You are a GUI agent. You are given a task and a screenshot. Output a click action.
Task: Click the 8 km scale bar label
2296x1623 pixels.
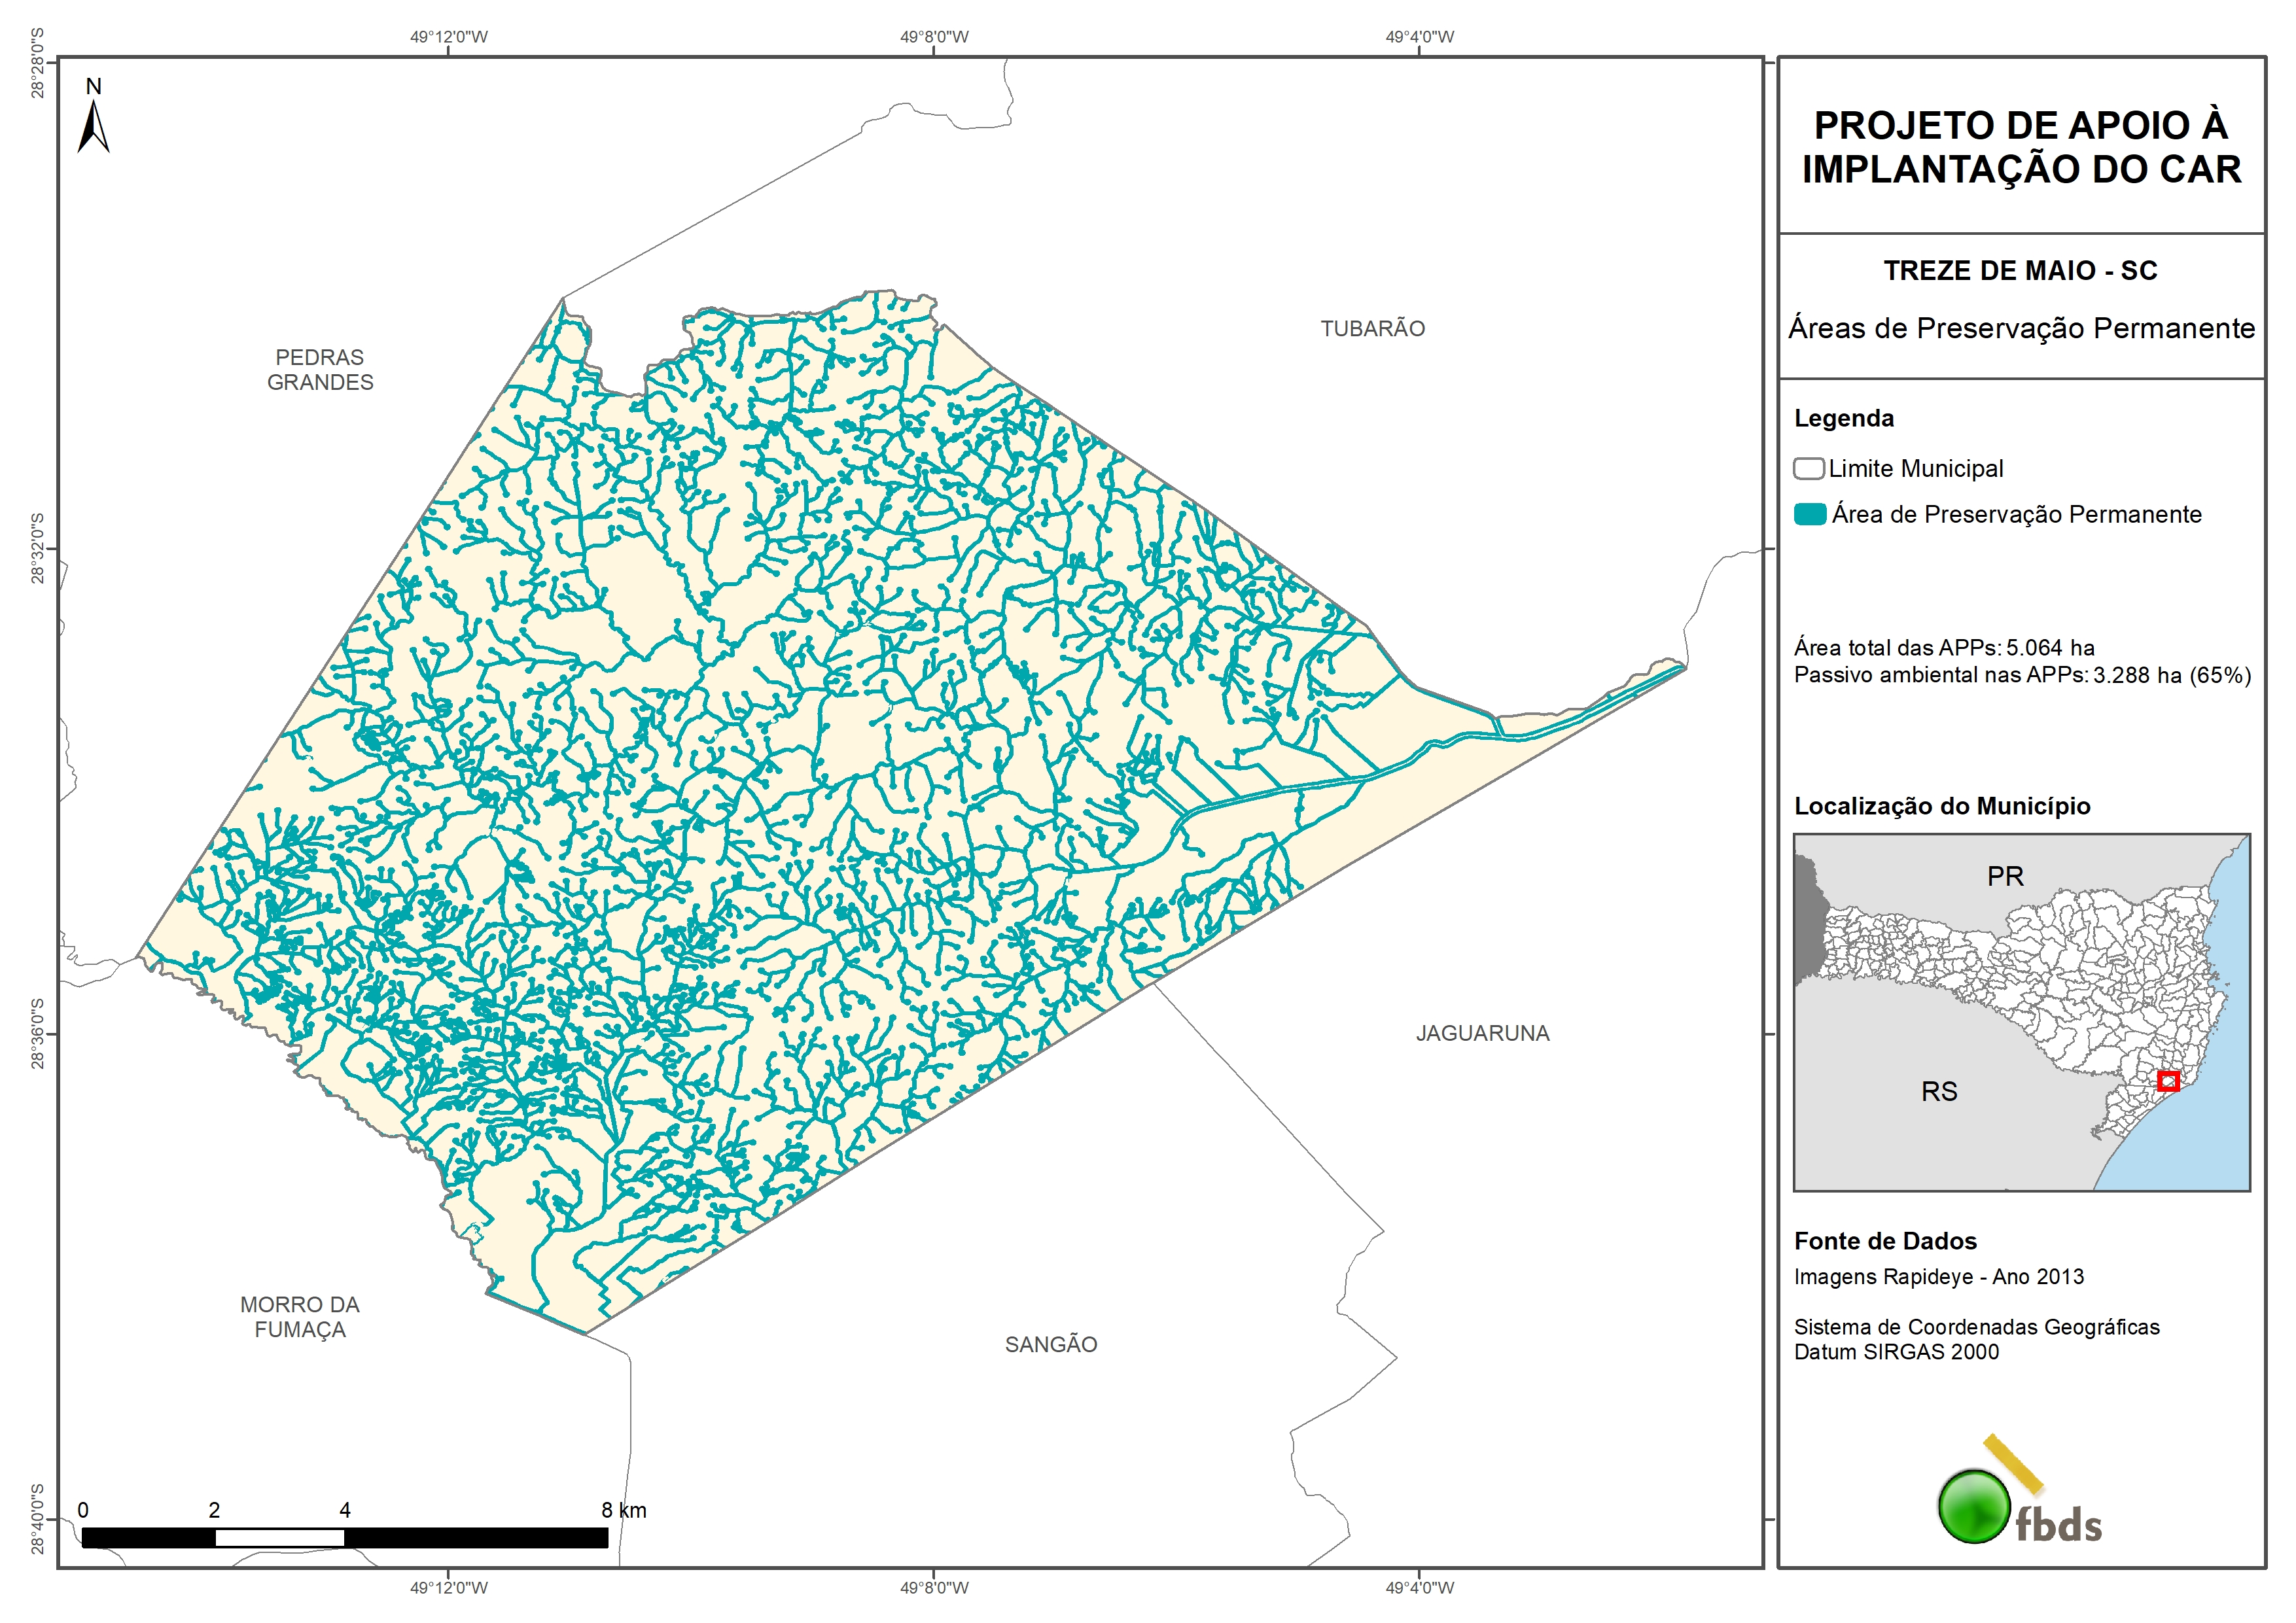click(x=624, y=1510)
